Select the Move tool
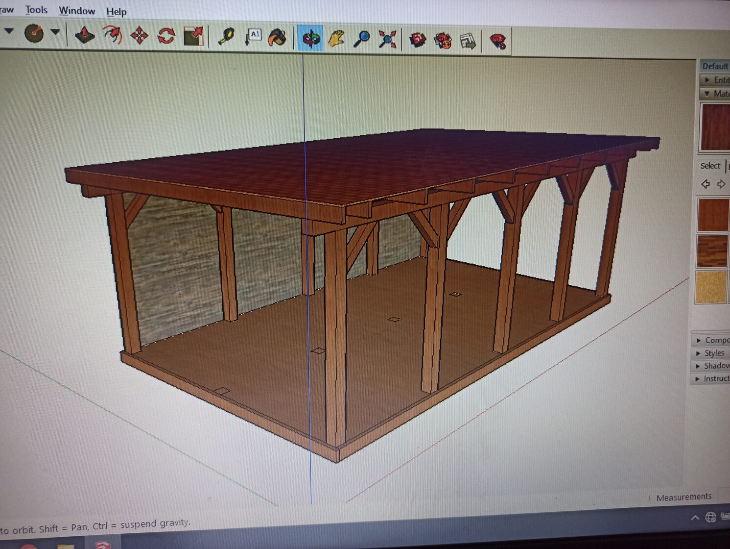The width and height of the screenshot is (730, 549). (x=140, y=36)
